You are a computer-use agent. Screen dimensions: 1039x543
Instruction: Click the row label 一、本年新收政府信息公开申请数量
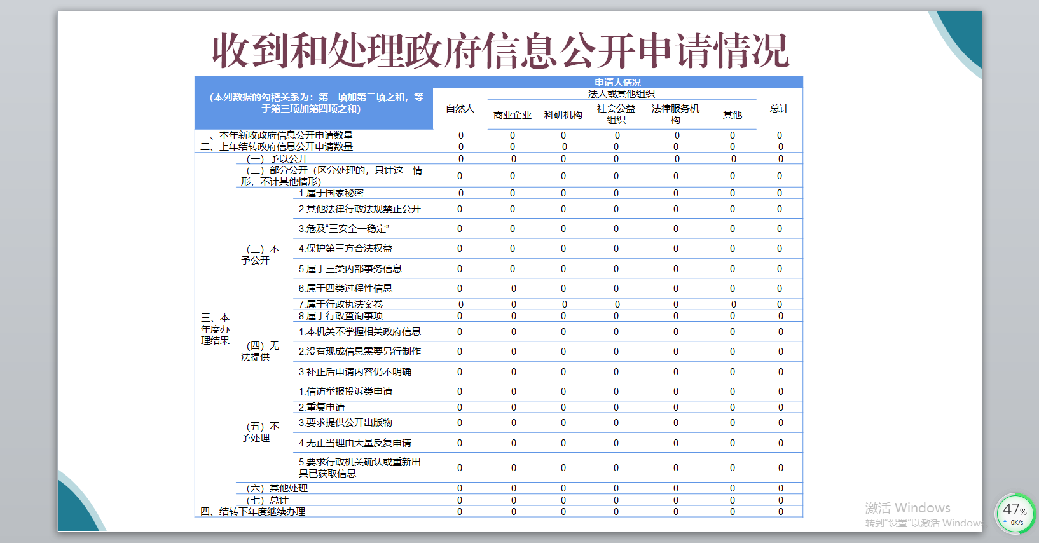point(277,135)
